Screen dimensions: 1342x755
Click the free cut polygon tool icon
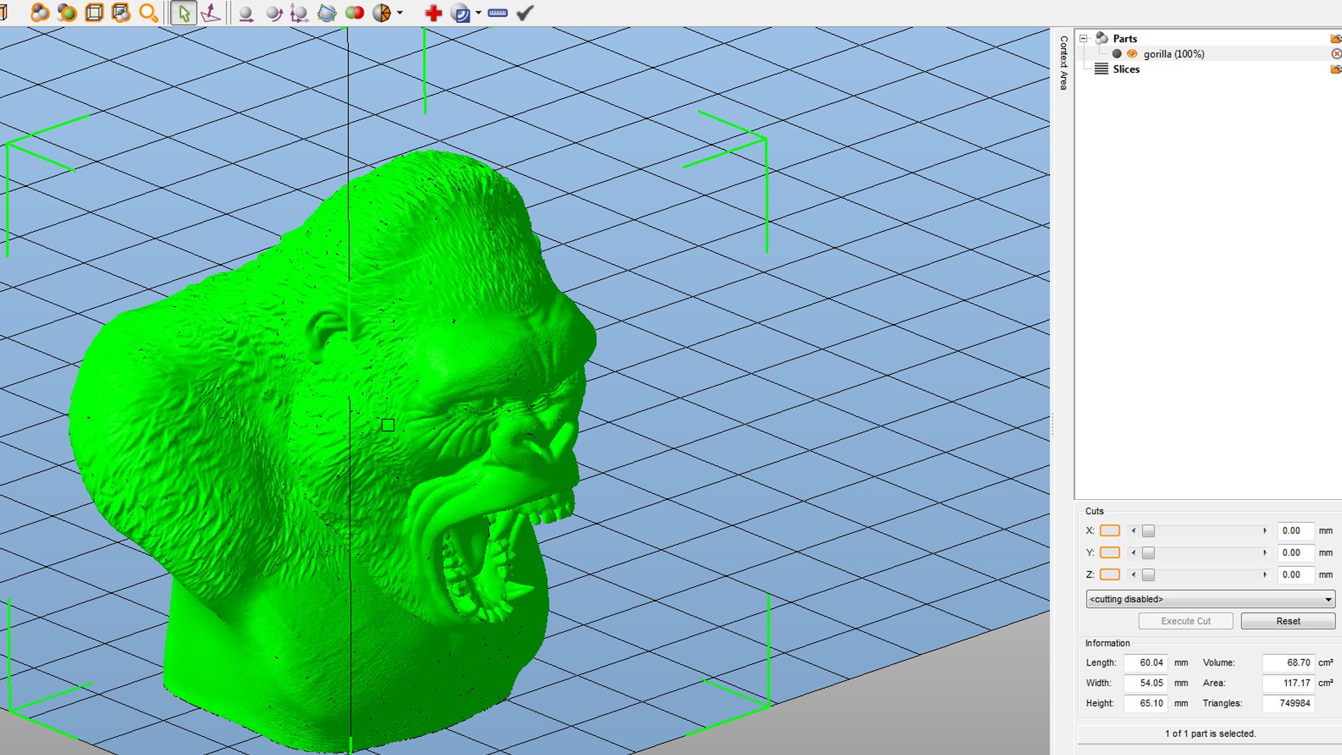click(326, 13)
